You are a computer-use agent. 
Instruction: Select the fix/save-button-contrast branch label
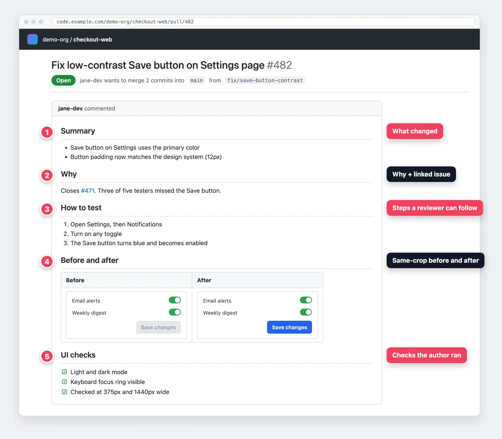(x=265, y=80)
